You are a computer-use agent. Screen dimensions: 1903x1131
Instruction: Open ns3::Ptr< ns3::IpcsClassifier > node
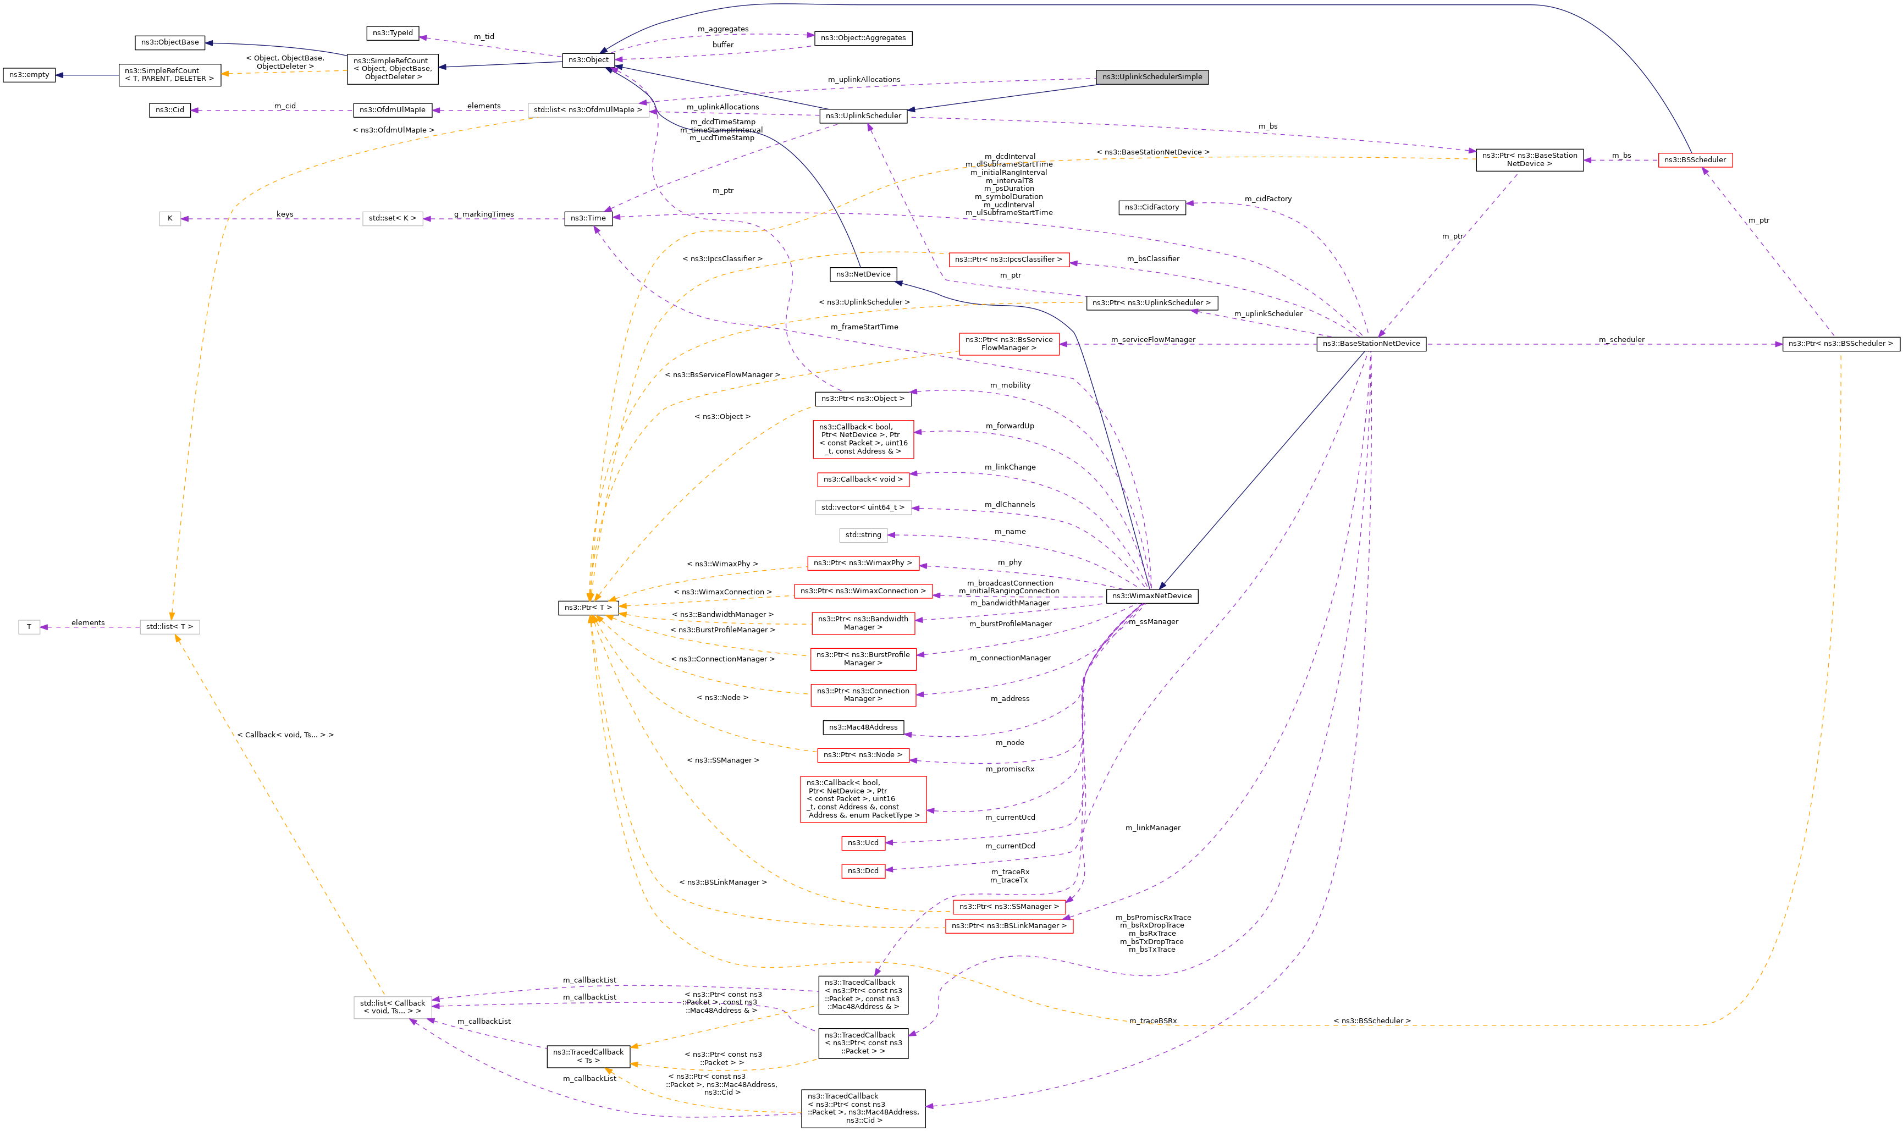point(1009,260)
